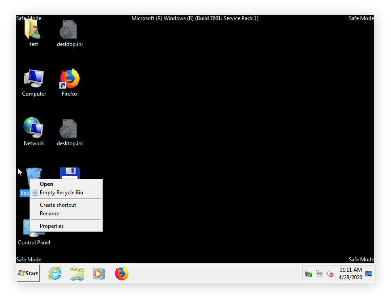Click the clock to open the calendar
Image resolution: width=391 pixels, height=298 pixels.
pos(352,273)
